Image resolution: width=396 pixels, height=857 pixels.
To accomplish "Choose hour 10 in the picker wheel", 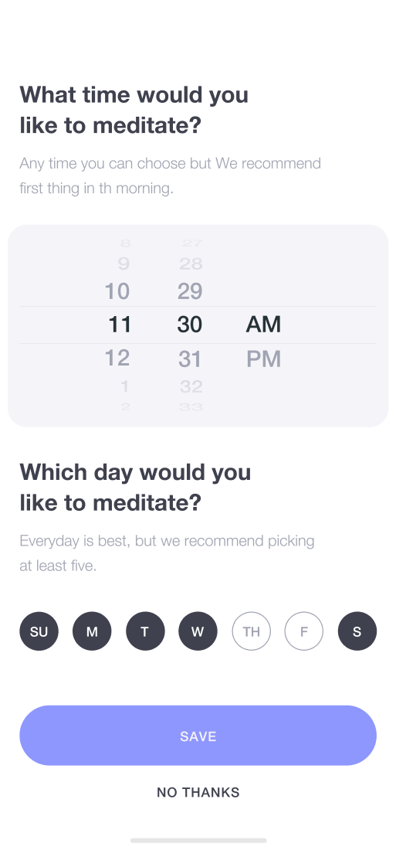I will pos(117,291).
